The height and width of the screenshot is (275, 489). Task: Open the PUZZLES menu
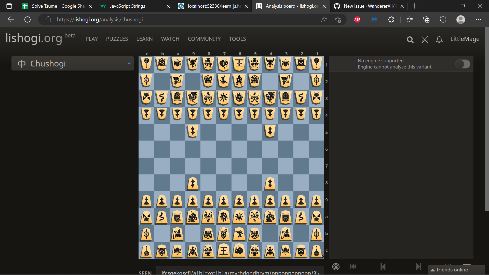click(117, 39)
